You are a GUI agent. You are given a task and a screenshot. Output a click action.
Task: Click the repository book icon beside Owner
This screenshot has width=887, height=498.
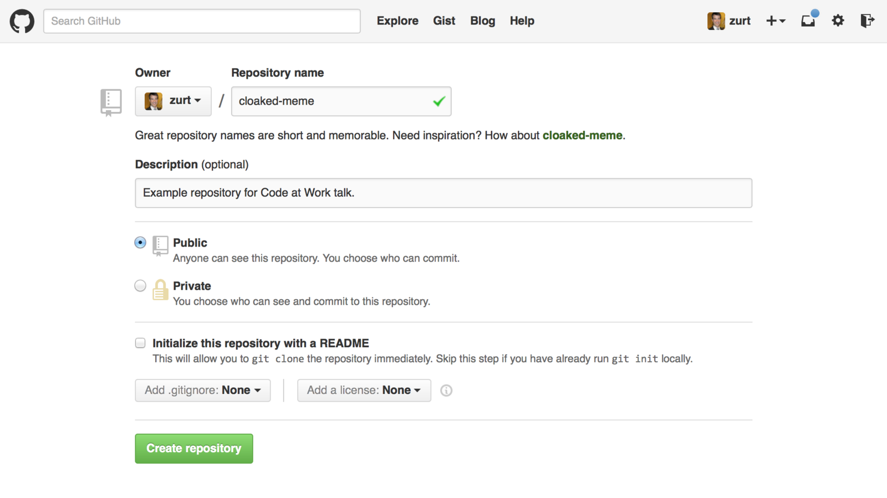(111, 102)
